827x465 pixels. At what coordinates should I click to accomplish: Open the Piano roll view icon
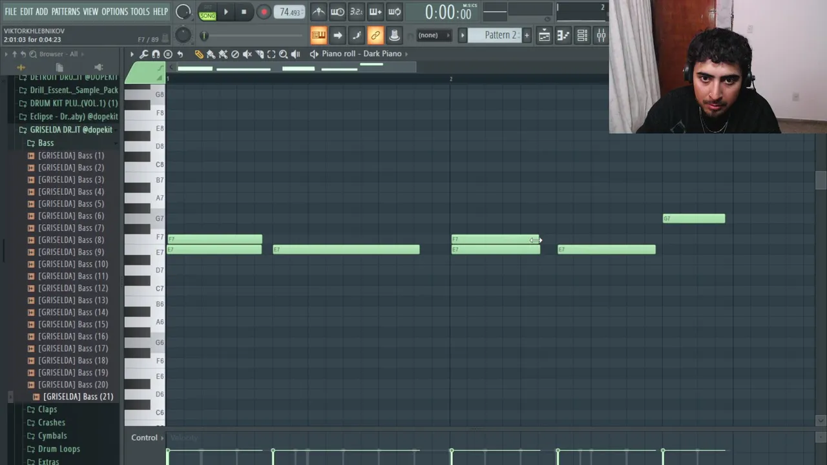tap(563, 36)
